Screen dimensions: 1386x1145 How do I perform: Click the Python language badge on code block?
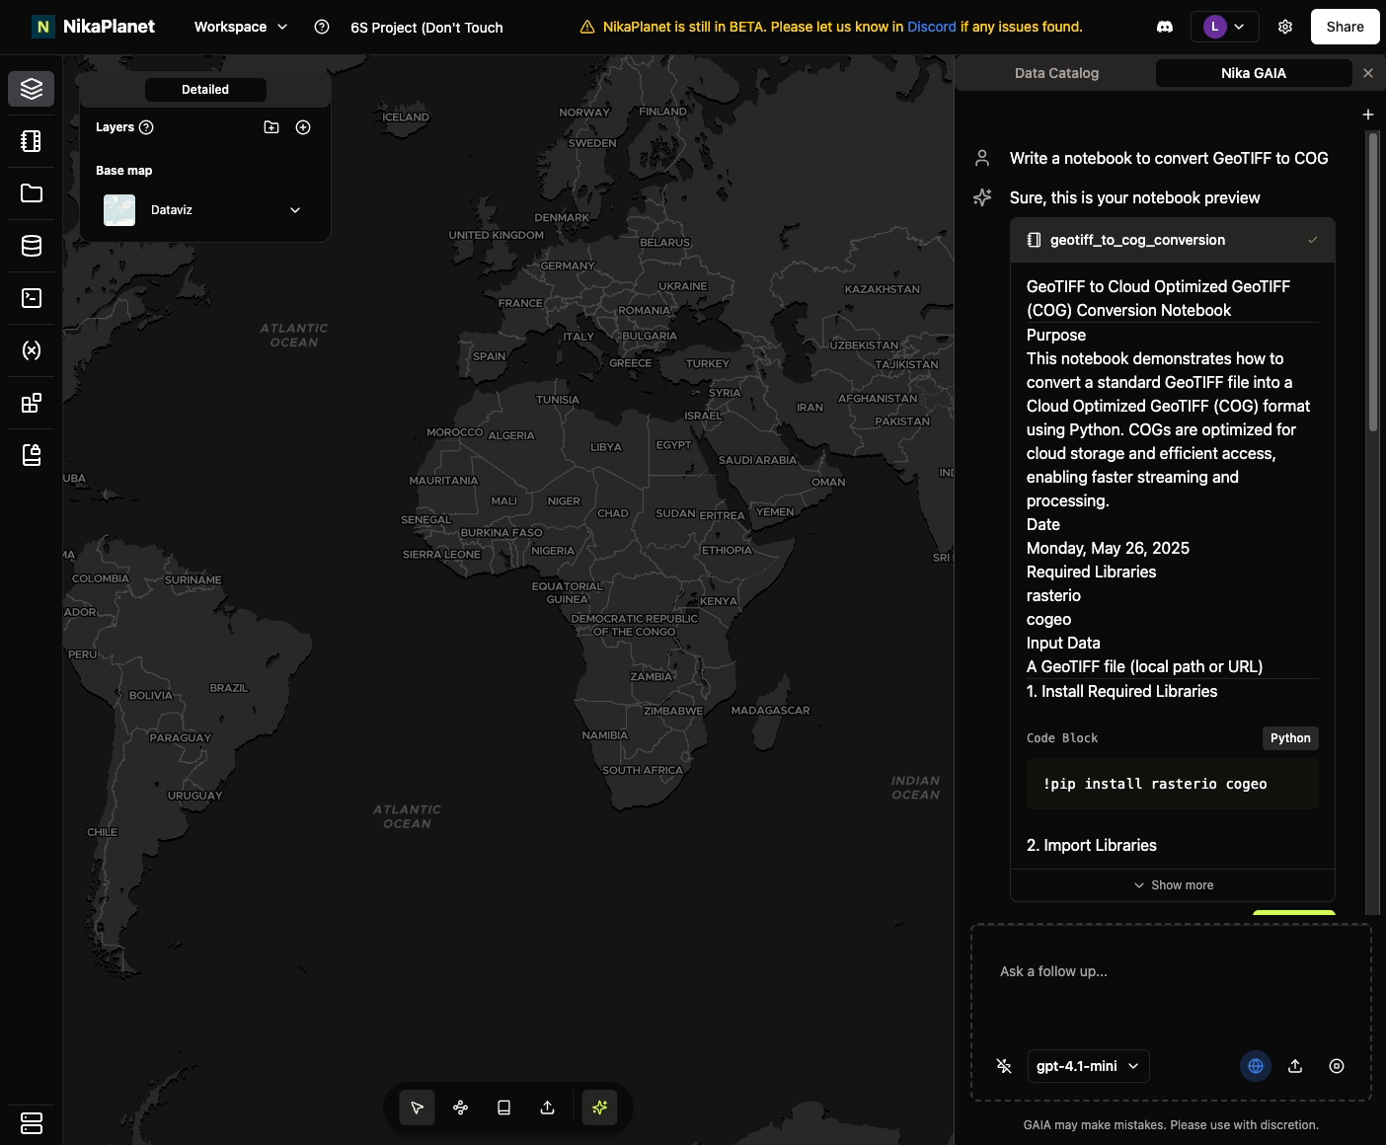coord(1290,738)
